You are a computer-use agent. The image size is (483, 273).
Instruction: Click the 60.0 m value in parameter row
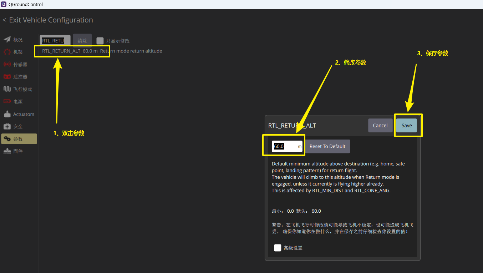tap(90, 51)
